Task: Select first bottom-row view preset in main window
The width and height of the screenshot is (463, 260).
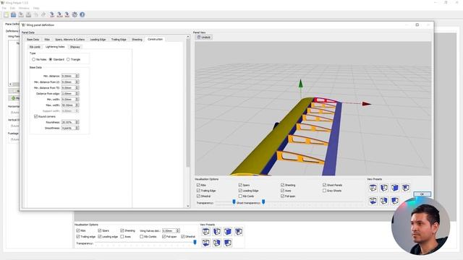Action: click(206, 243)
